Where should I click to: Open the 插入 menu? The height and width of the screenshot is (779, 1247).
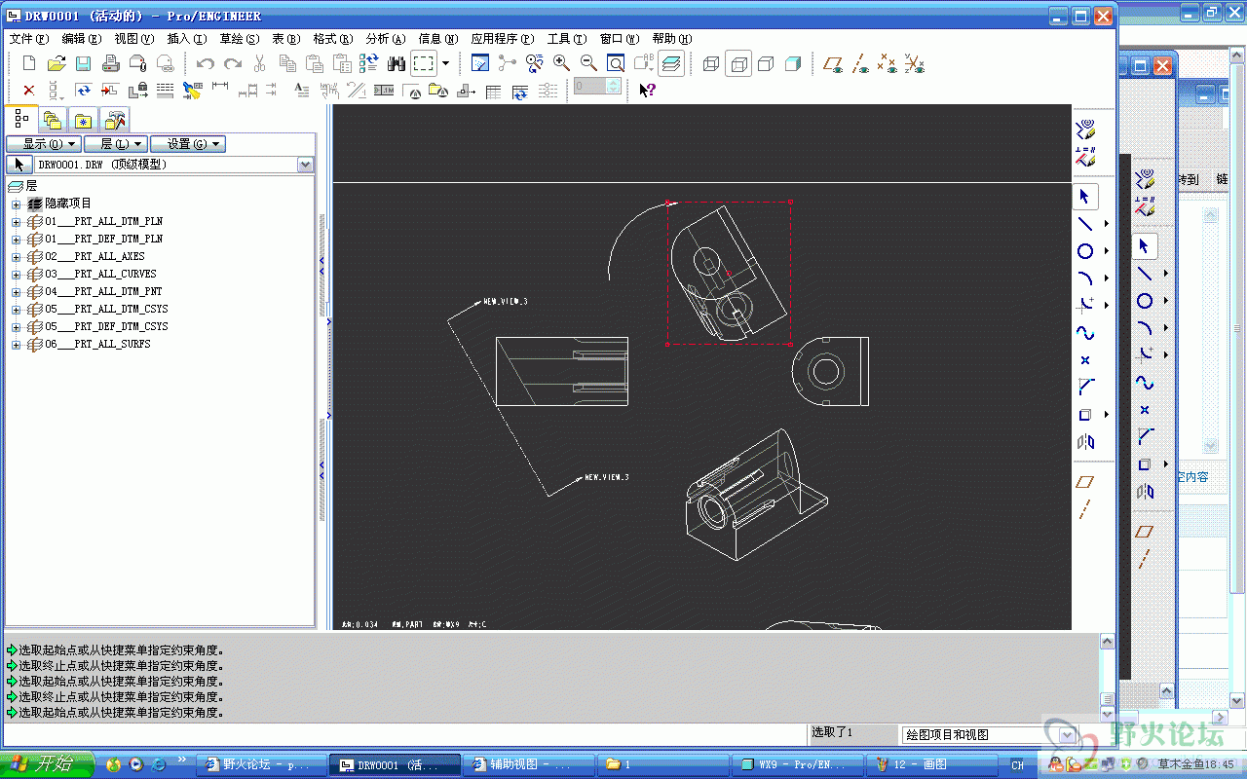point(186,39)
